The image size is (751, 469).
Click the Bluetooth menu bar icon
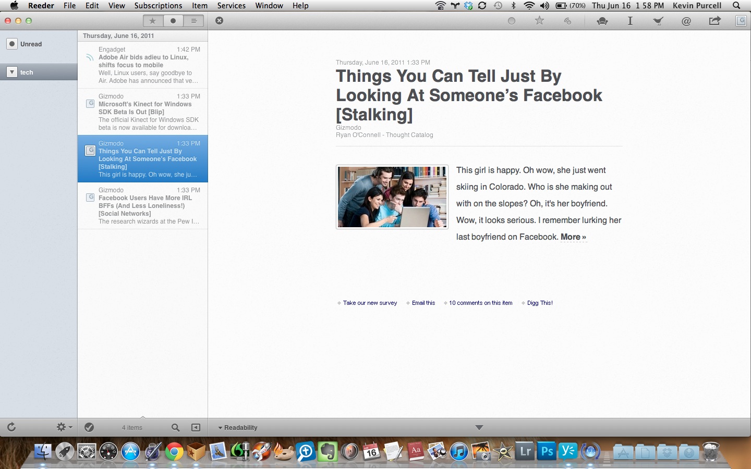[x=513, y=6]
